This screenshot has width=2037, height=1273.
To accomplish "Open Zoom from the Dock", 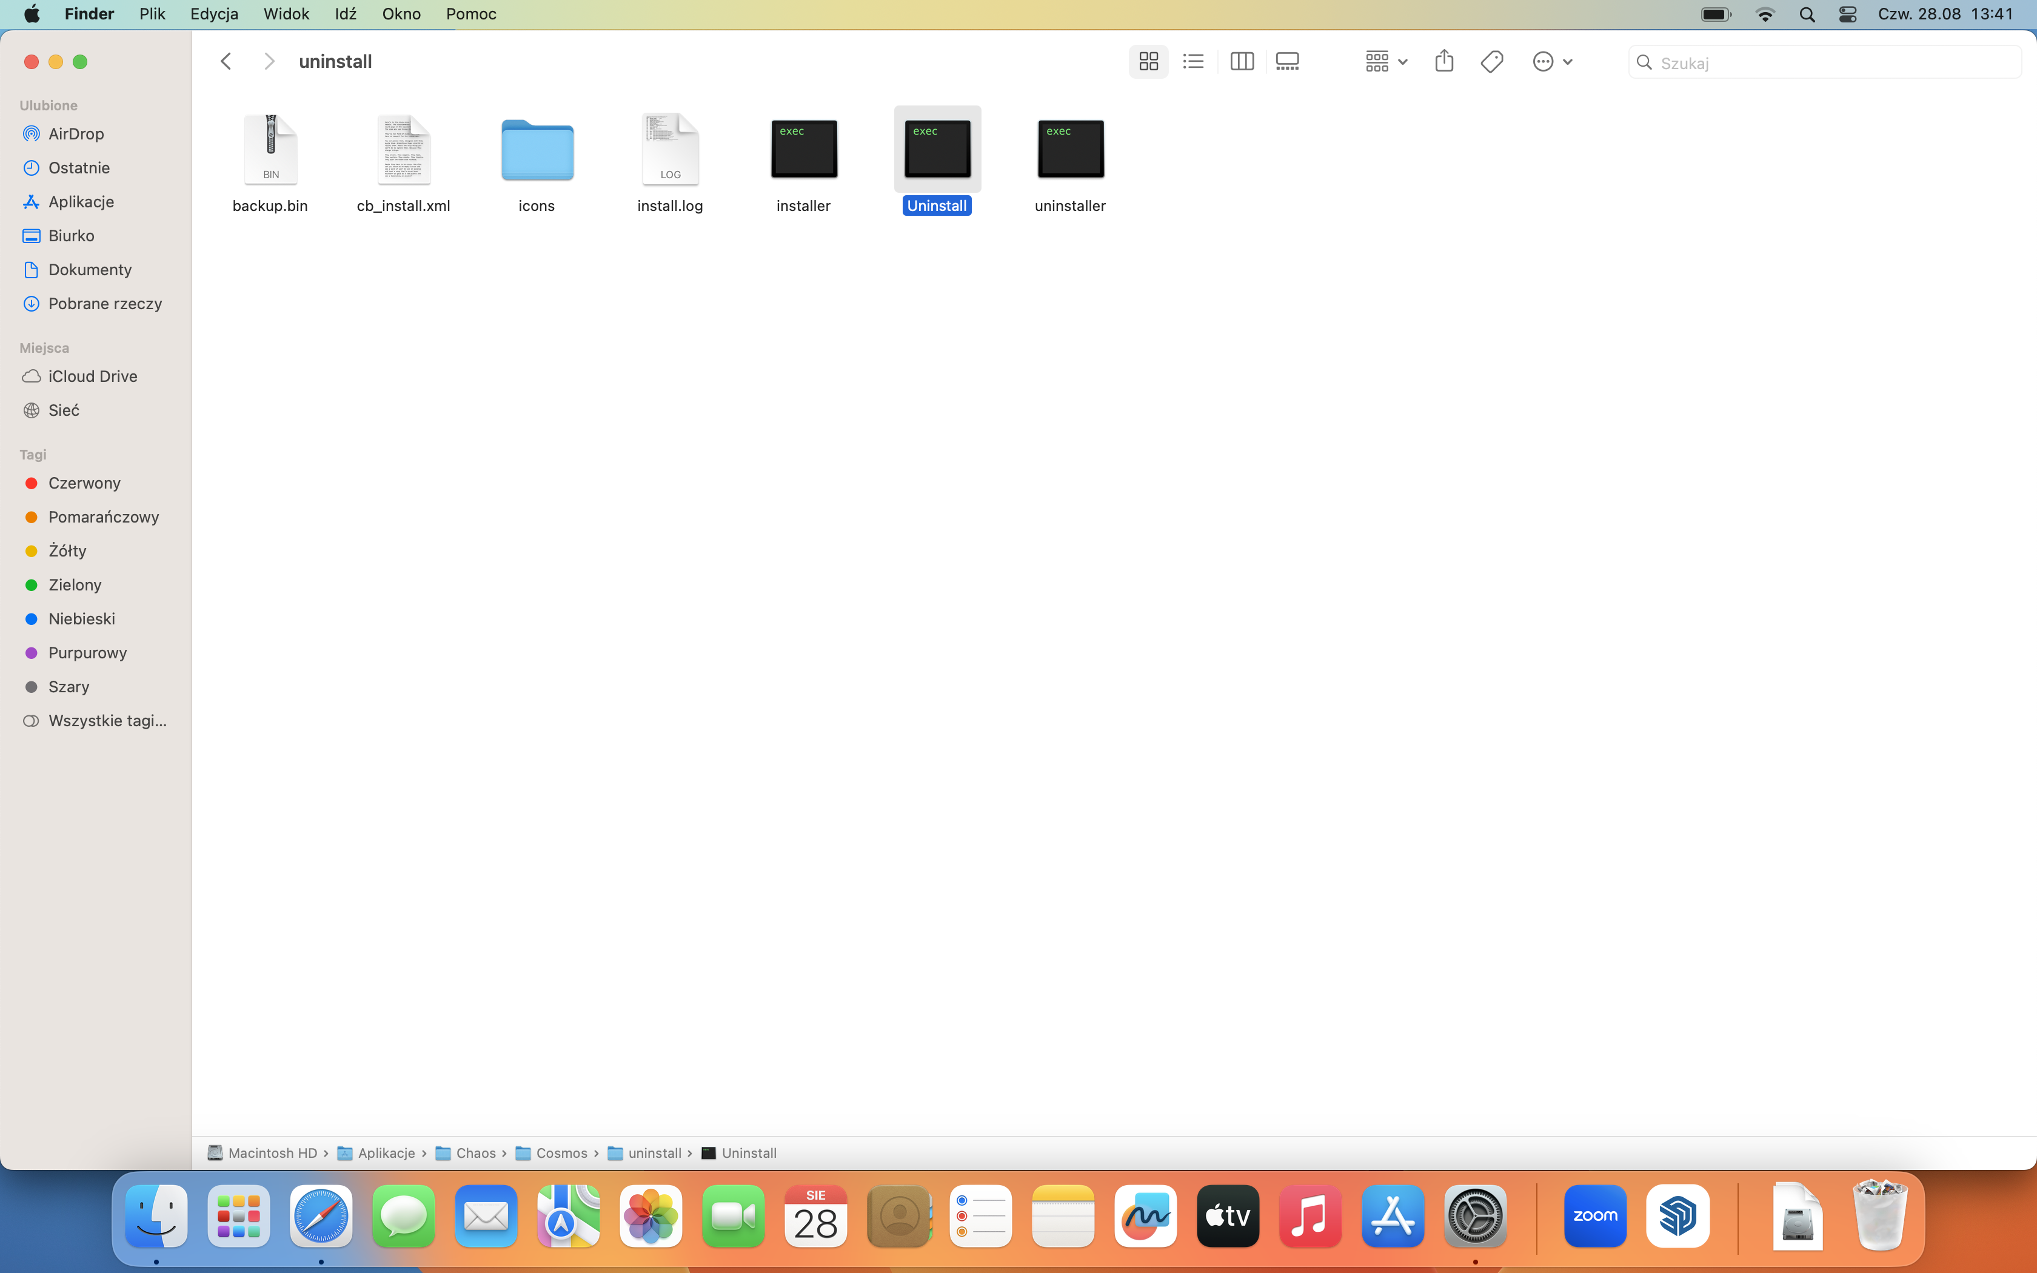I will (x=1594, y=1216).
